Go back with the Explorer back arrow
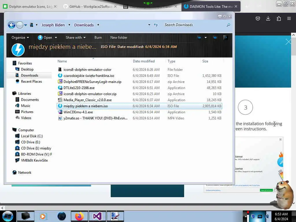The height and width of the screenshot is (222, 296). (12, 25)
